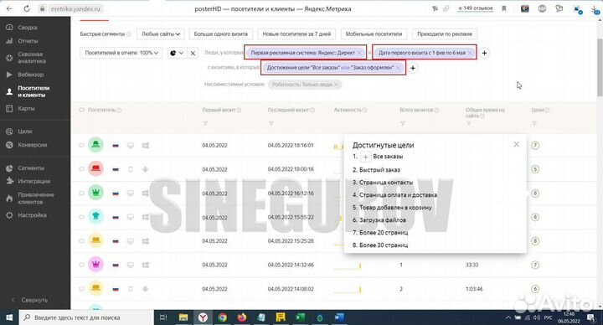
Task: Select all visitors checkbox in header
Action: (81, 110)
